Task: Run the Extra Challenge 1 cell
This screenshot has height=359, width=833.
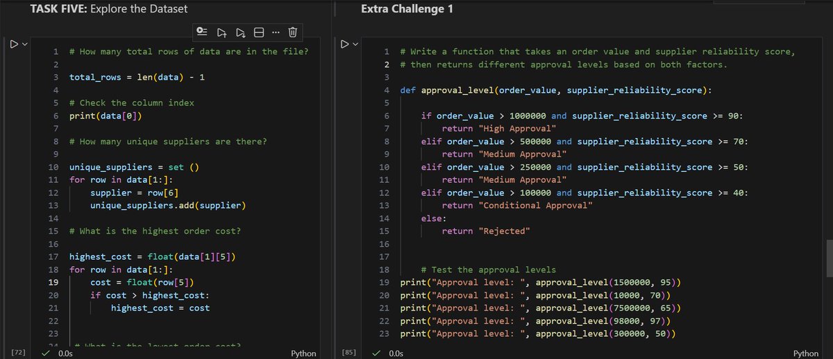Action: pos(345,46)
